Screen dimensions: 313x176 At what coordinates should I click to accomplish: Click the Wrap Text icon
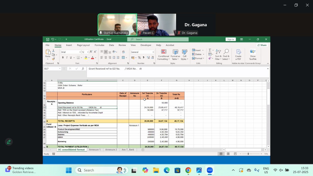tap(123, 52)
